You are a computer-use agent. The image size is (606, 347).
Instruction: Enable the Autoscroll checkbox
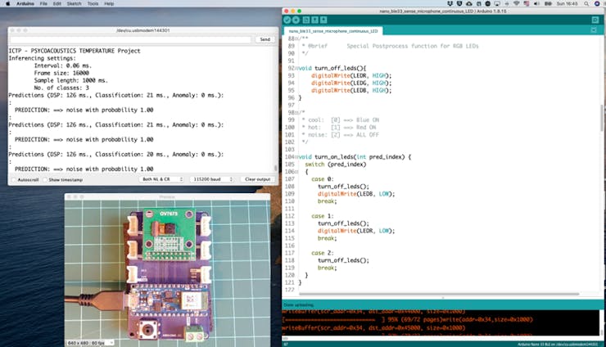pyautogui.click(x=14, y=179)
